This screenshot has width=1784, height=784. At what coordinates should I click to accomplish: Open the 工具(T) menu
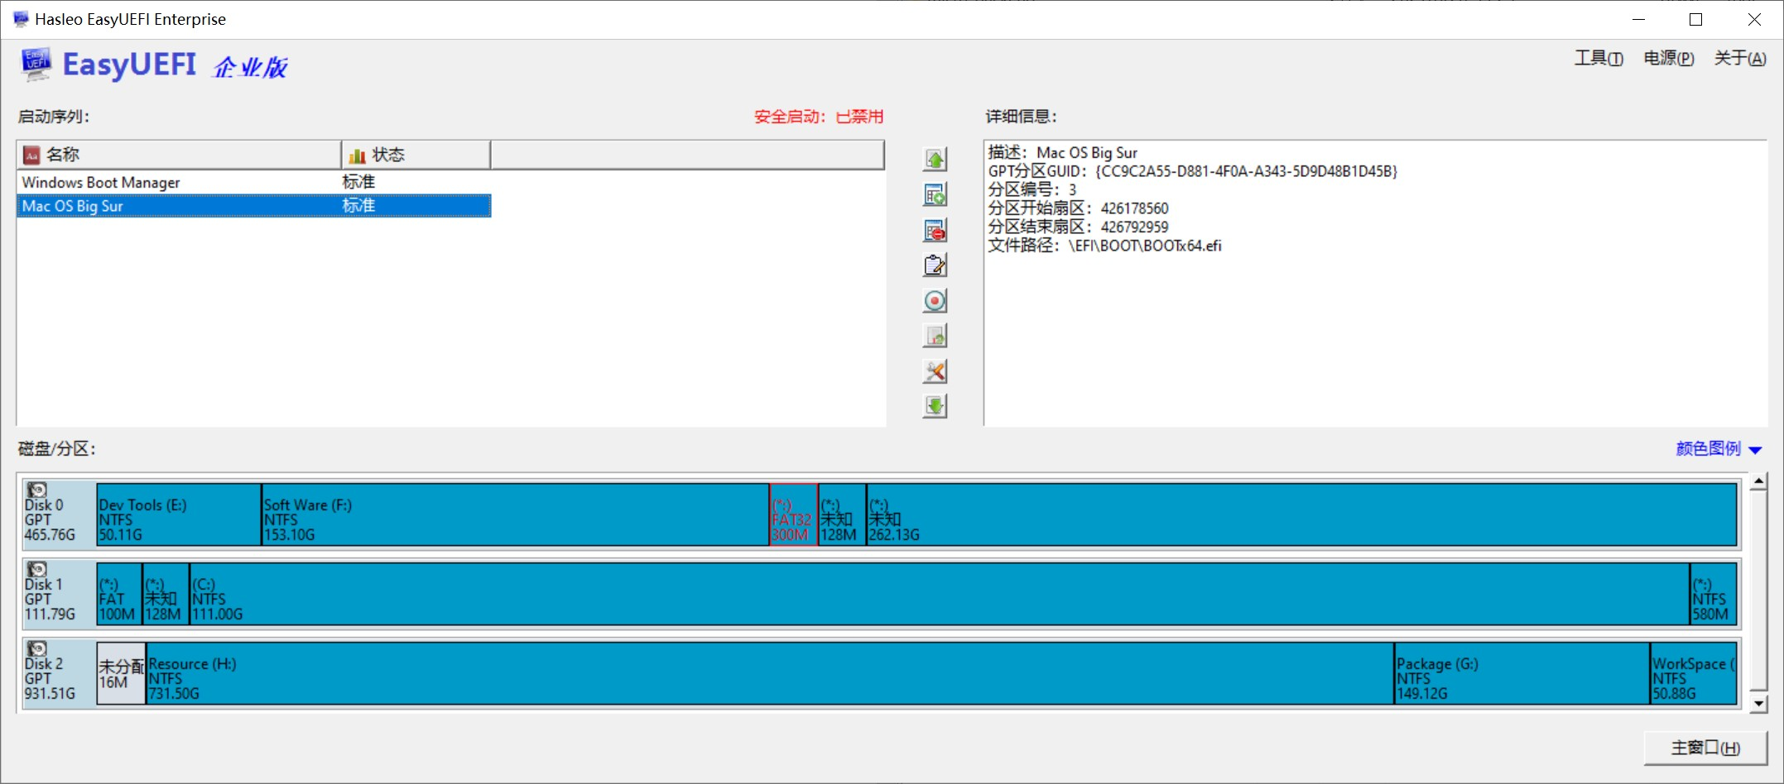click(x=1599, y=58)
